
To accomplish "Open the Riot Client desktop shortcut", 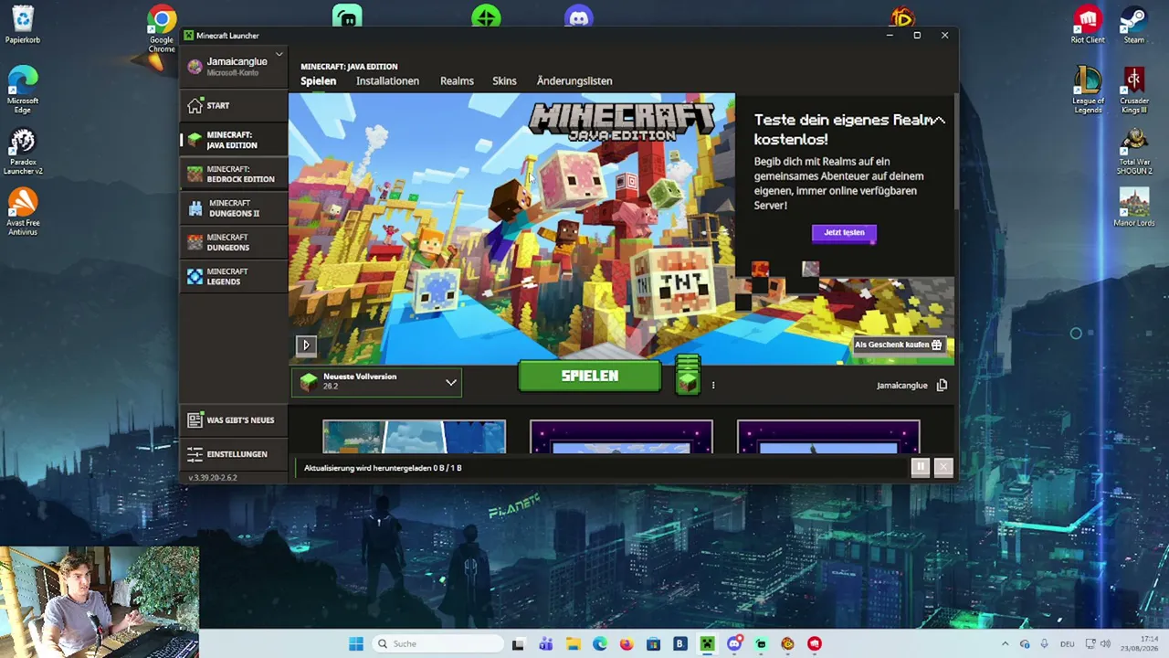I will click(x=1088, y=25).
